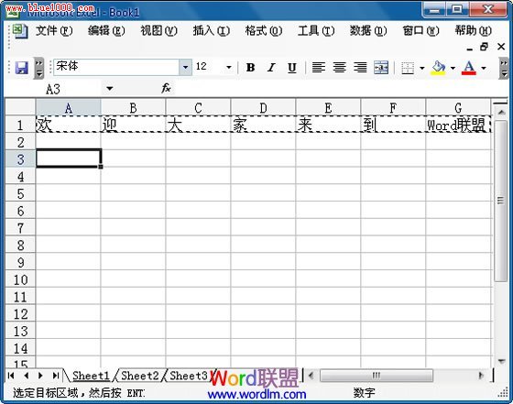
Task: Select row 7 header
Action: click(20, 227)
